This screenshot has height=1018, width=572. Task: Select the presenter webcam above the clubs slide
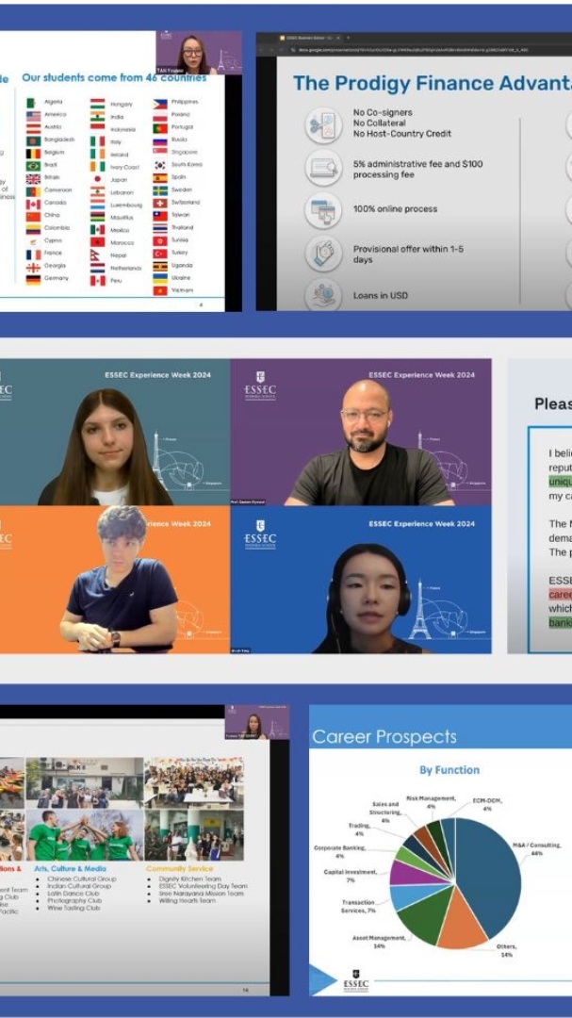pyautogui.click(x=256, y=722)
